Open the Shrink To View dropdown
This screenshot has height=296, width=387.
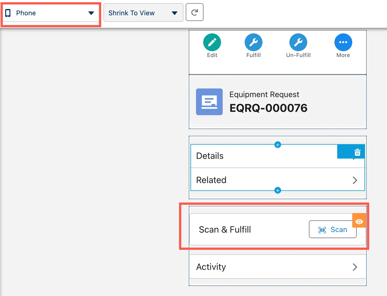tap(143, 13)
